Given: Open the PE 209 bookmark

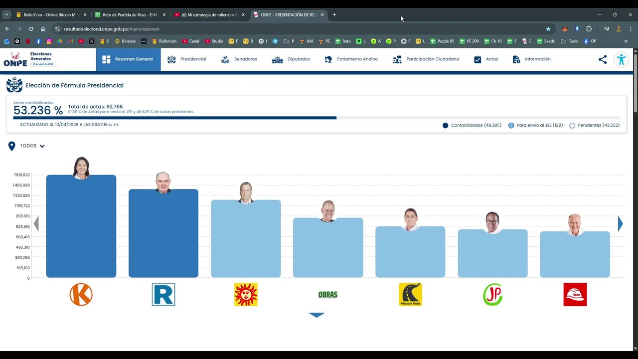Looking at the screenshot, I should click(469, 41).
